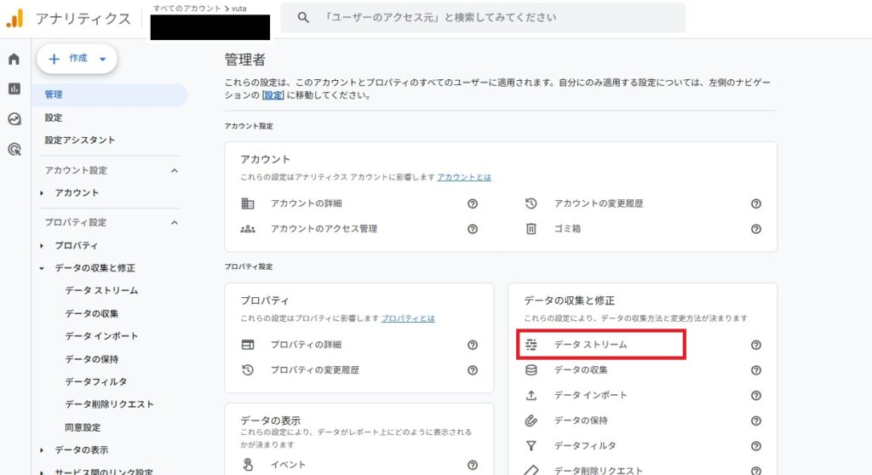This screenshot has width=872, height=475.
Task: Open help for アカウントの変更履歴
Action: pos(756,203)
